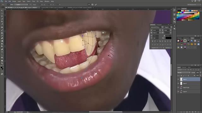This screenshot has height=113, width=202.
Task: Toggle visibility of layer below Layer 1
Action: point(178,83)
